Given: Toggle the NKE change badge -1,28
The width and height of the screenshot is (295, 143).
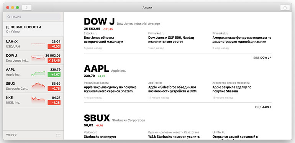Looking at the screenshot, I should (x=54, y=103).
